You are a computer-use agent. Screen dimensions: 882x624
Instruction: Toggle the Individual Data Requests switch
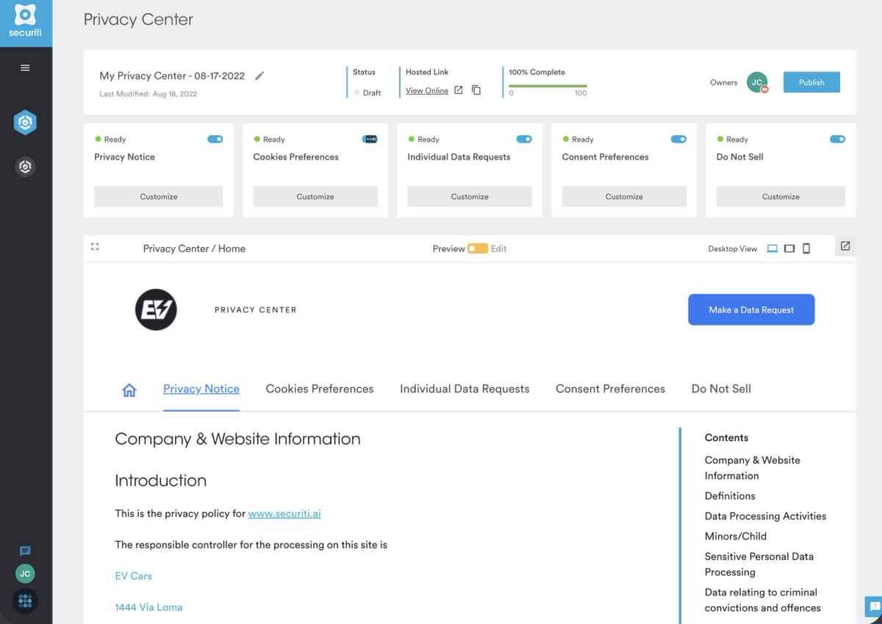coord(524,139)
